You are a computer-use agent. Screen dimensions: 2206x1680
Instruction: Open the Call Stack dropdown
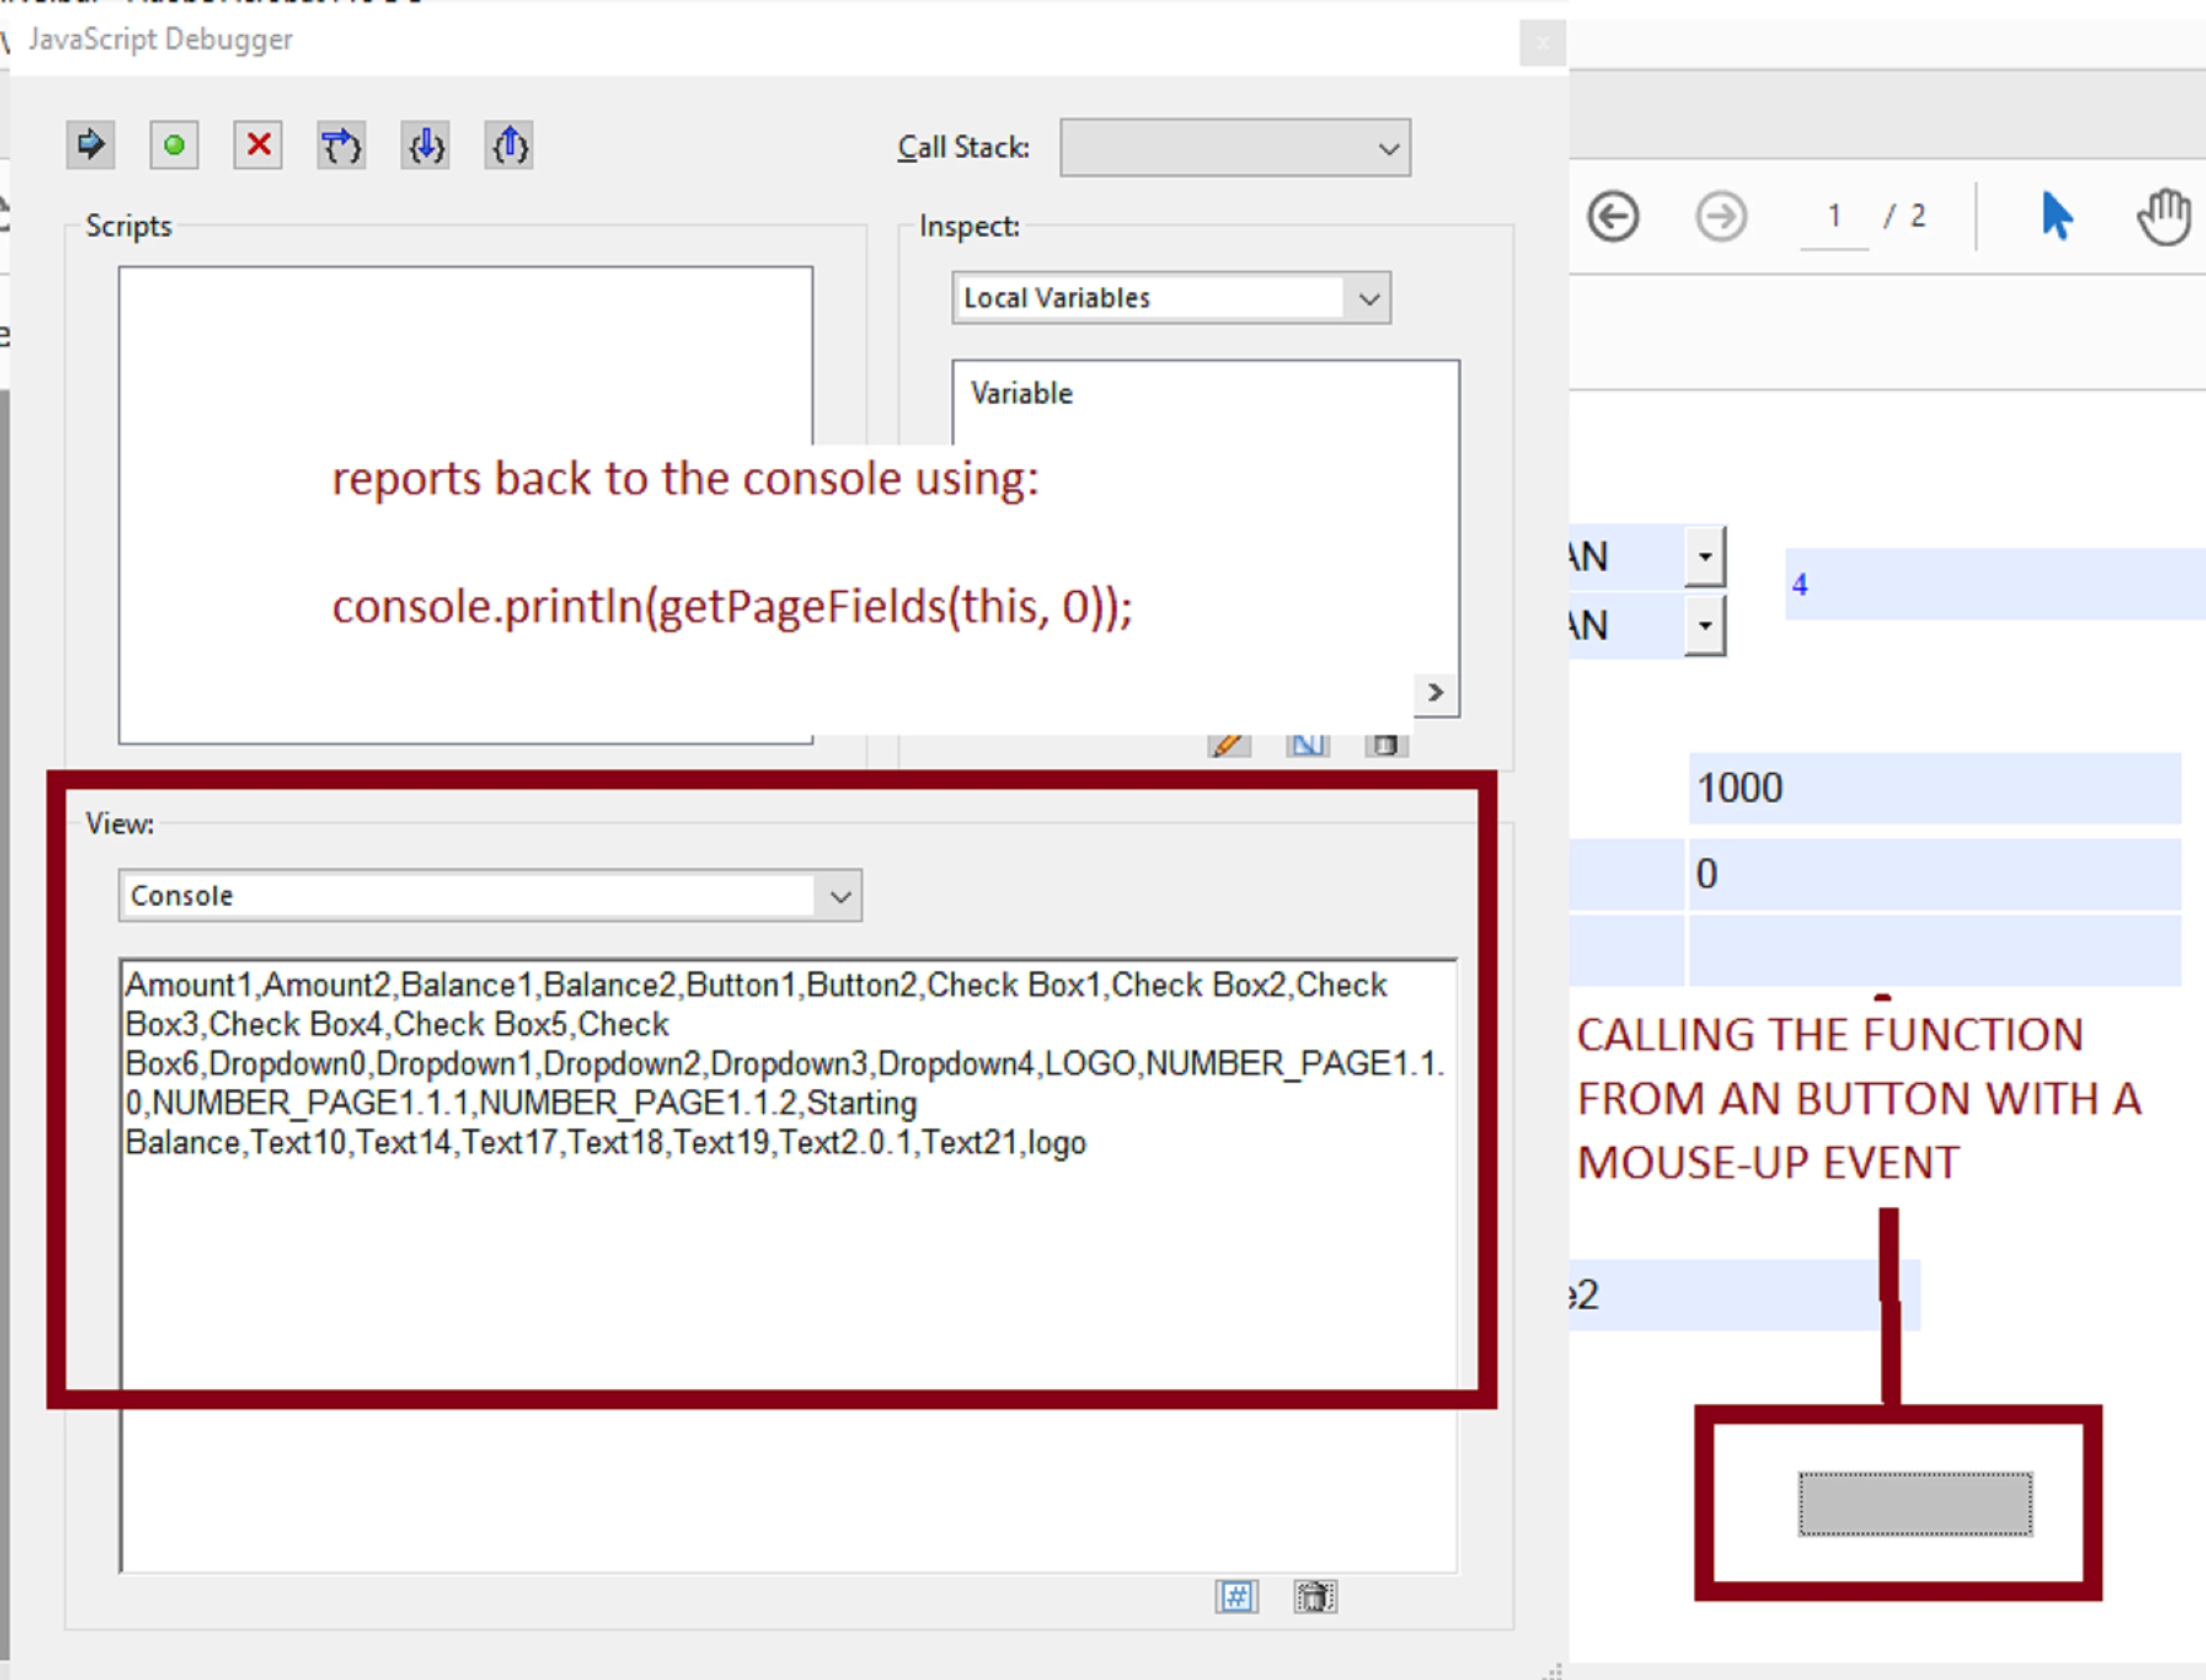pos(1235,148)
